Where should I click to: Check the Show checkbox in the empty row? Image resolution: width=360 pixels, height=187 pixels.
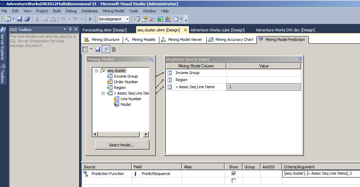click(x=233, y=181)
